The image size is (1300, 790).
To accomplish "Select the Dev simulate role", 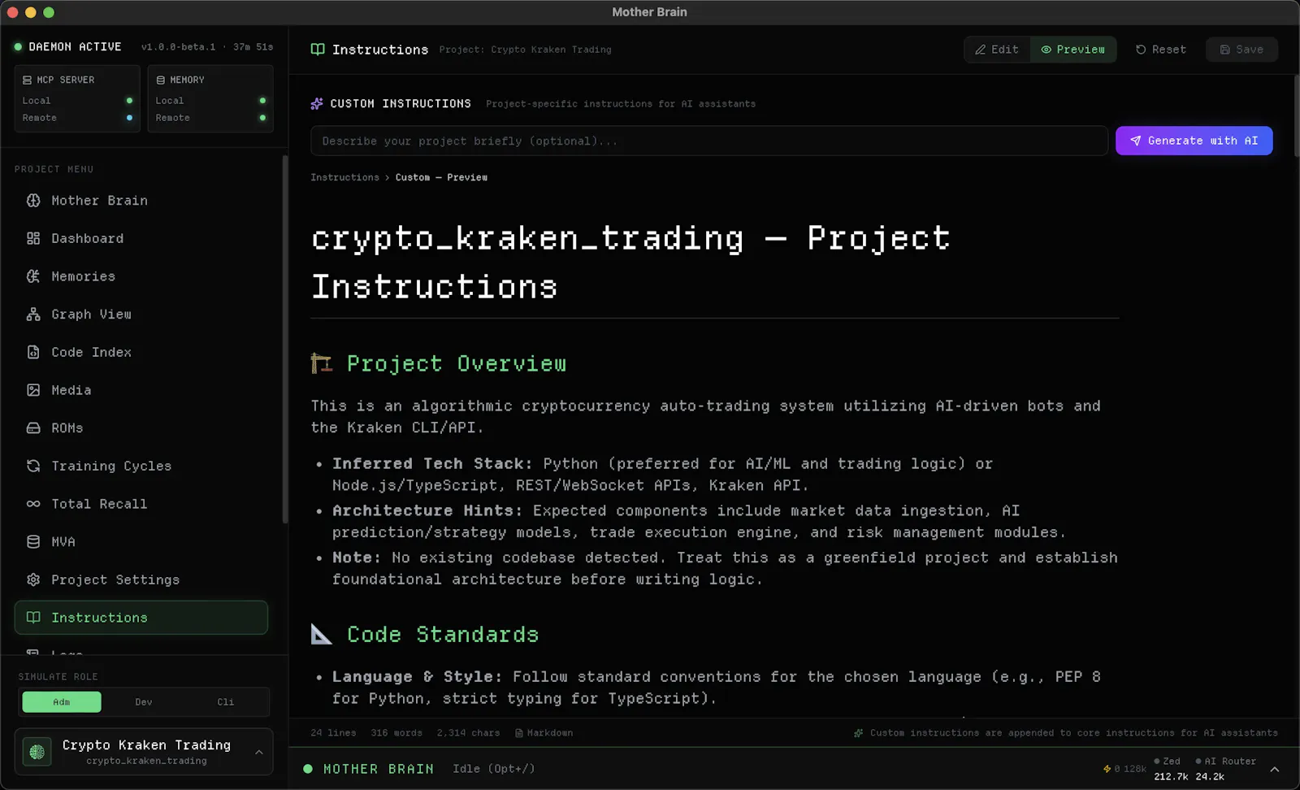I will pos(144,702).
